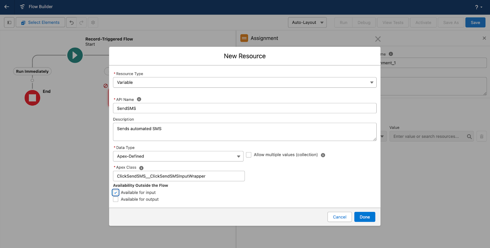Show collection checkbox info icon
This screenshot has height=248, width=490.
tap(323, 155)
